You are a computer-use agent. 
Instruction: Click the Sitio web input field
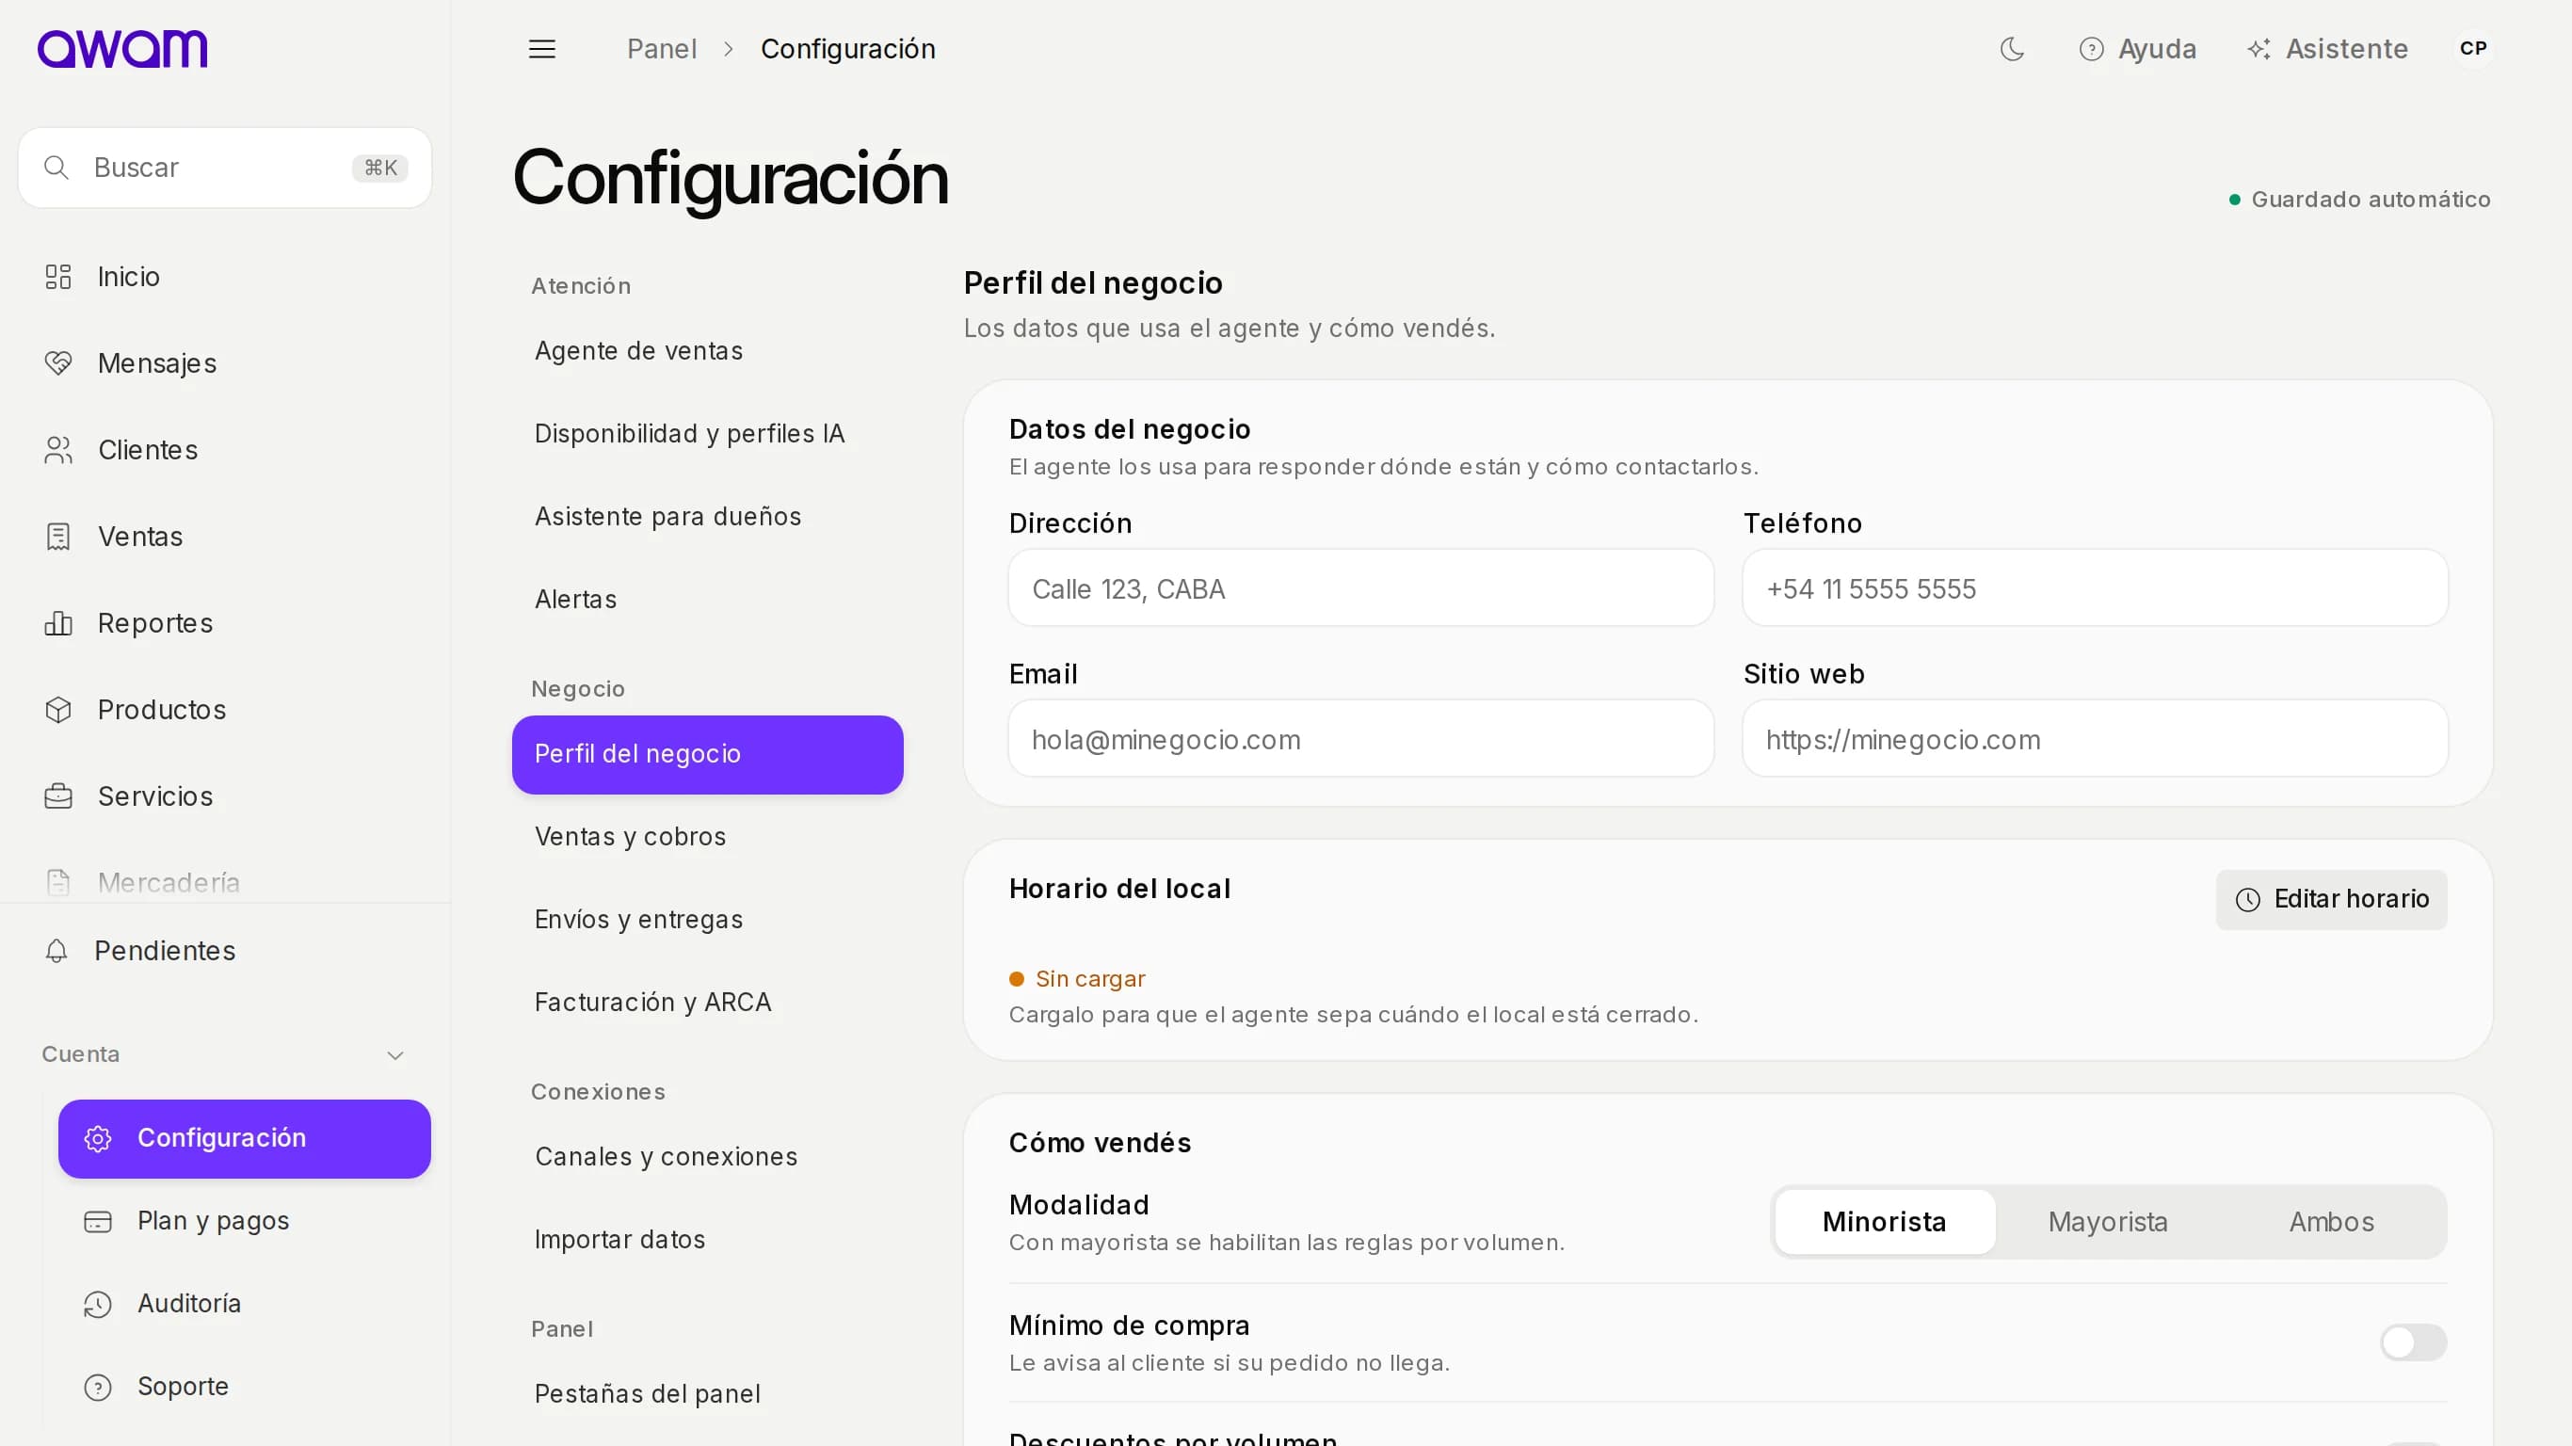point(2095,739)
